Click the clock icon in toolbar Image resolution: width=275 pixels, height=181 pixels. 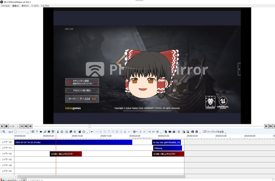coord(84,132)
